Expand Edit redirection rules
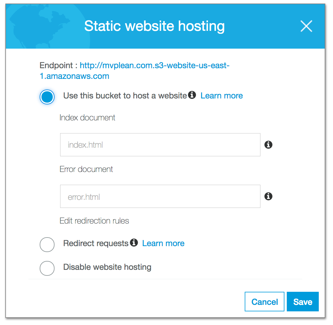The height and width of the screenshot is (325, 333). click(94, 221)
